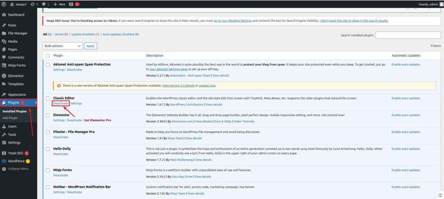Click Get Elementor Pro link
This screenshot has height=199, width=444.
98,120
